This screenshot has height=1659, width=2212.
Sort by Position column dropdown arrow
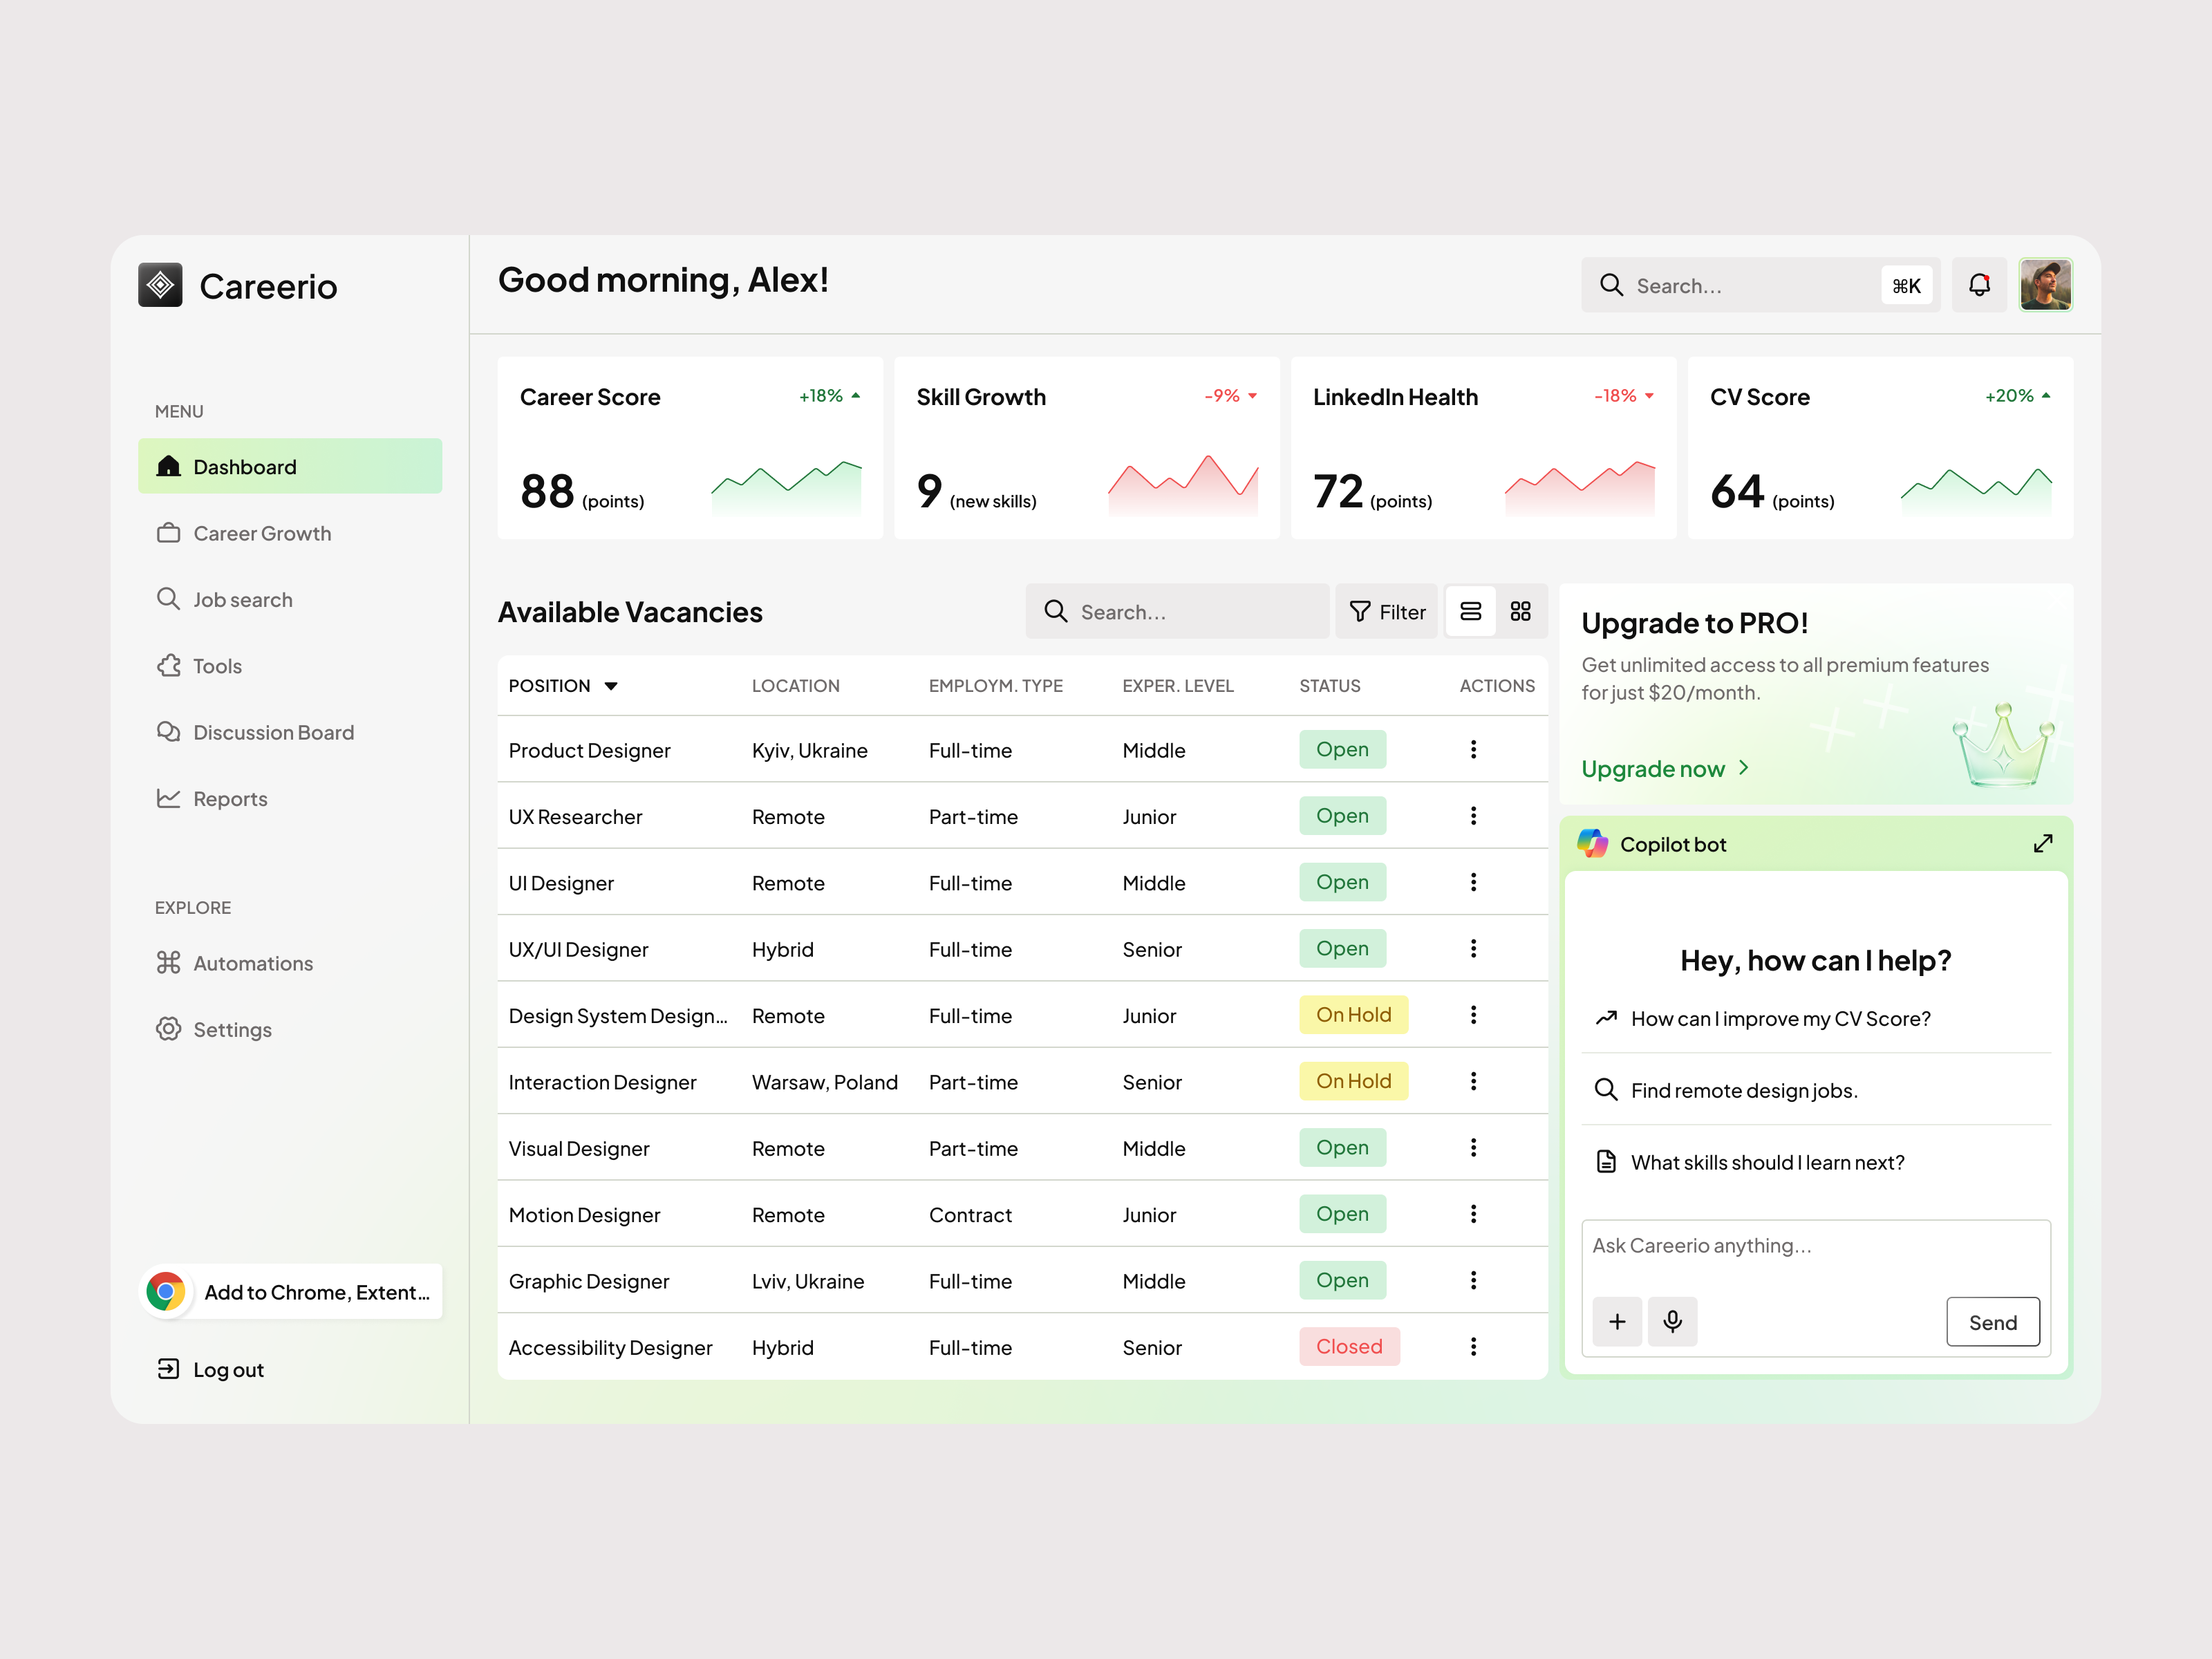click(x=611, y=686)
